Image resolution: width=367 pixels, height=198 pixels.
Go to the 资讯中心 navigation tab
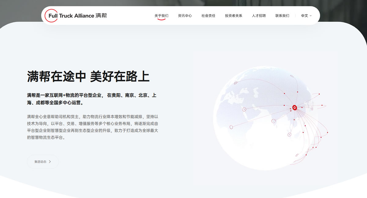point(185,16)
